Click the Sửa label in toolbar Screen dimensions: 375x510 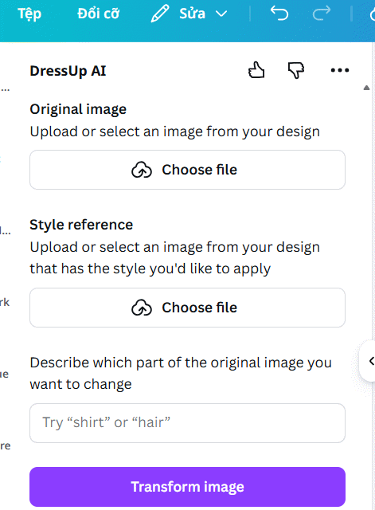click(x=193, y=14)
